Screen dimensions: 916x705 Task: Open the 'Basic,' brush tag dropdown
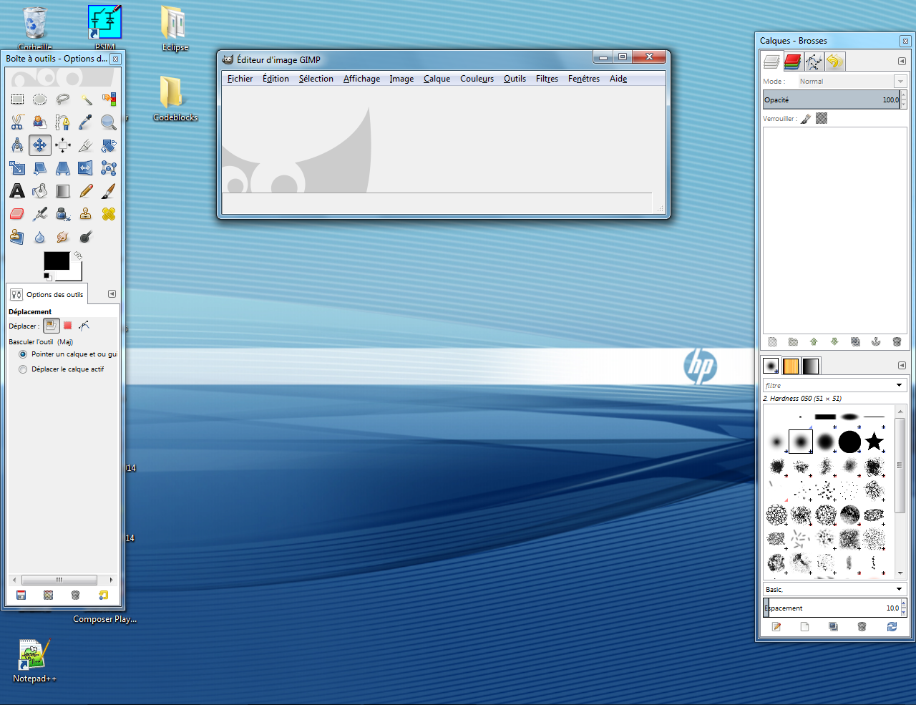(900, 589)
